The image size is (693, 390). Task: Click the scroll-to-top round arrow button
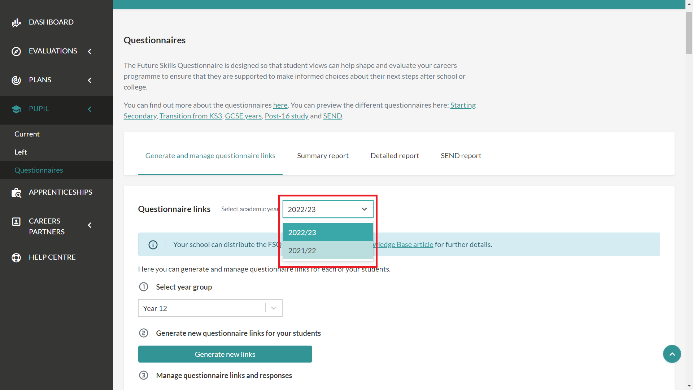coord(672,354)
